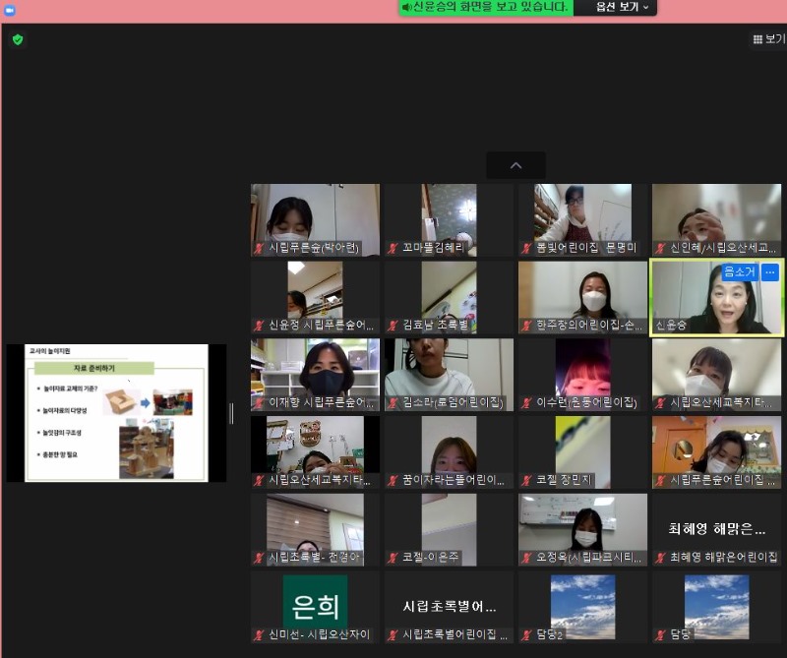Toggle muted mic icon on 담당2 tile
Screen dimensions: 787x658
click(x=527, y=635)
